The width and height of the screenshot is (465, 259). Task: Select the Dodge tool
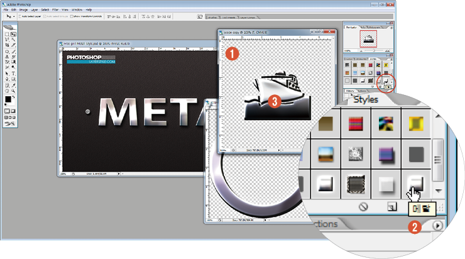[x=13, y=67]
